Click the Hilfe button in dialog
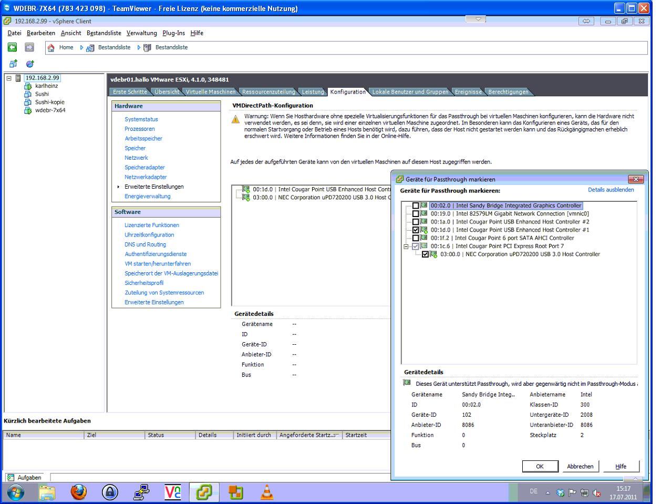This screenshot has height=504, width=672. coord(621,466)
